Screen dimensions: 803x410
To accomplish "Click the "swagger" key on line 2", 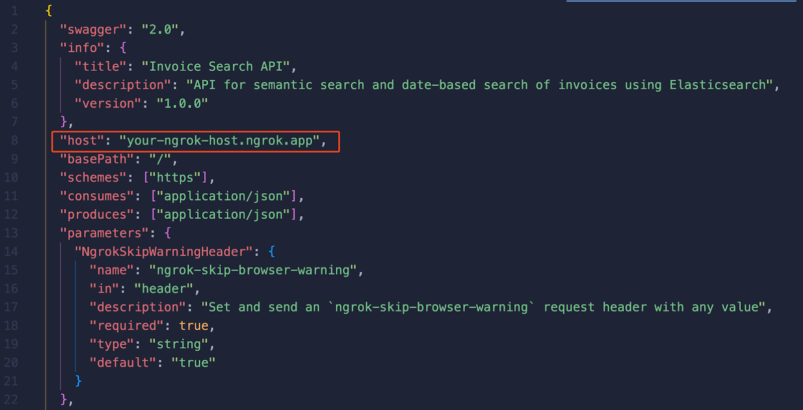I will coord(93,30).
